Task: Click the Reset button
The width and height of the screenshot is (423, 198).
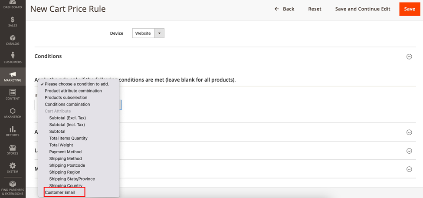Action: click(x=315, y=9)
